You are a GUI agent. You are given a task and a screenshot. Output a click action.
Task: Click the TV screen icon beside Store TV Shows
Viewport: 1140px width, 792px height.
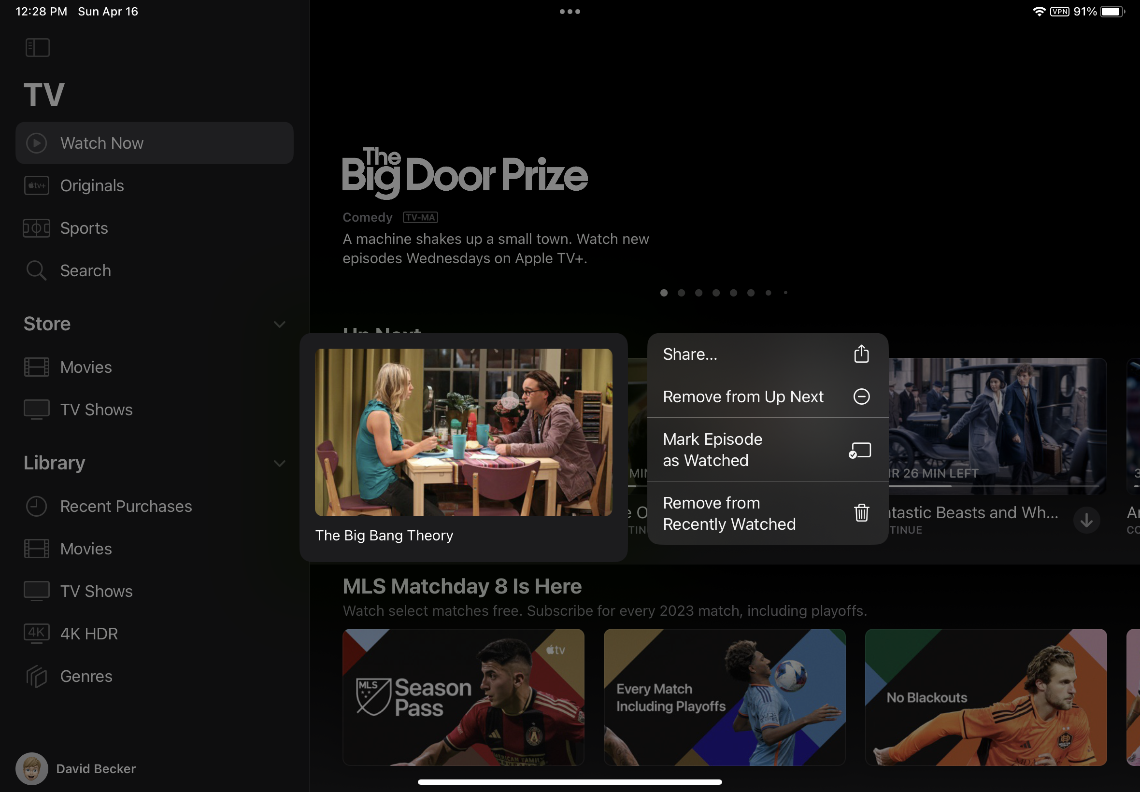[36, 410]
